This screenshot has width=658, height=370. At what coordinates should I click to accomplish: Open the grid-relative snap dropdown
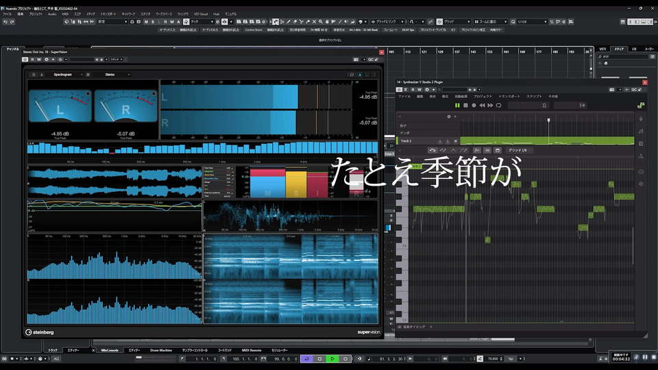click(388, 22)
